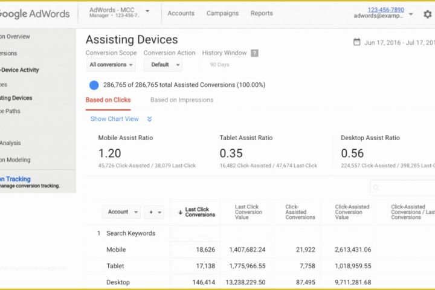Click the blue Assisted Conversions circle

pos(94,85)
